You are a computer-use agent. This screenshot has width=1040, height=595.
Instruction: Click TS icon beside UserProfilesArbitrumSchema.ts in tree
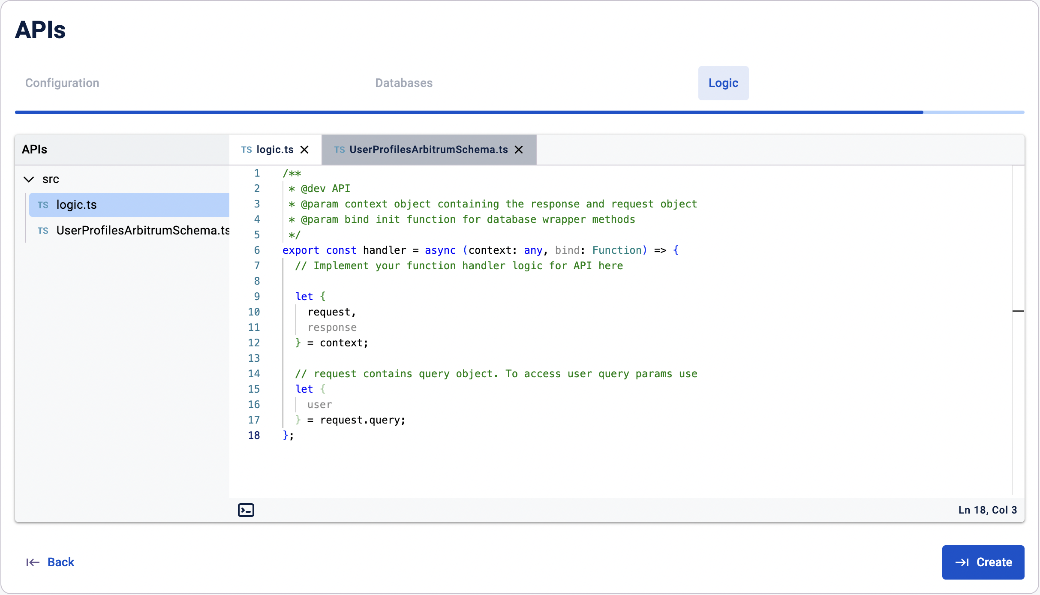pyautogui.click(x=43, y=231)
